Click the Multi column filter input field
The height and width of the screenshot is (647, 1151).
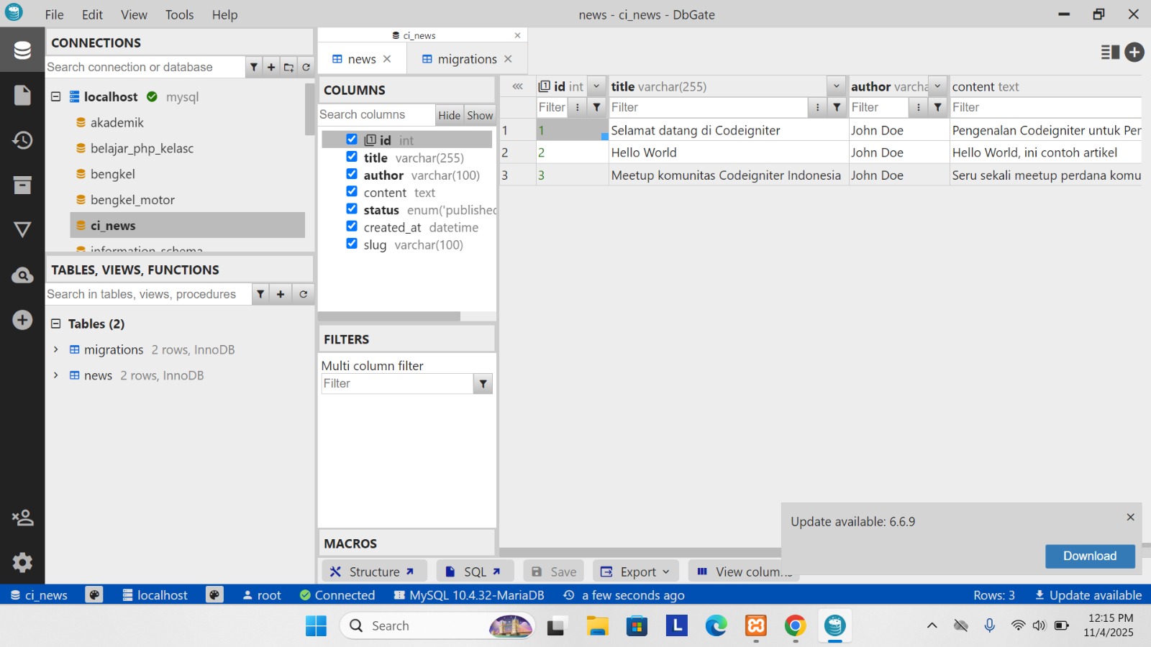point(396,384)
